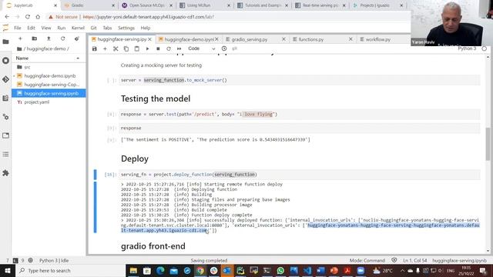The height and width of the screenshot is (277, 493).
Task: Select project.yaml in file browser
Action: (49, 102)
